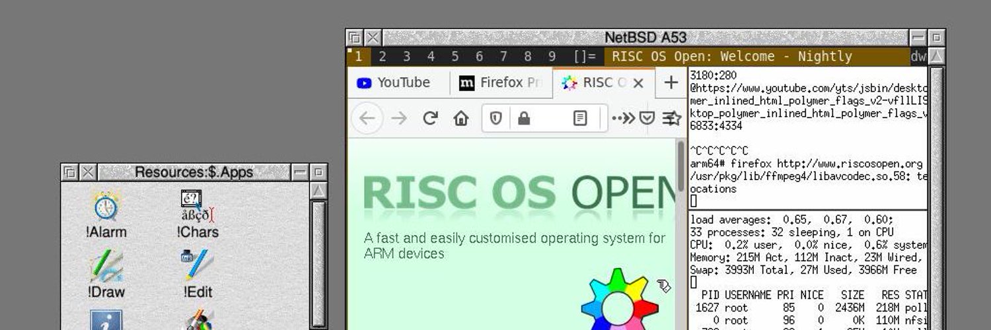Click terminal line '6833:4334'
Image resolution: width=991 pixels, height=330 pixels.
pos(716,125)
